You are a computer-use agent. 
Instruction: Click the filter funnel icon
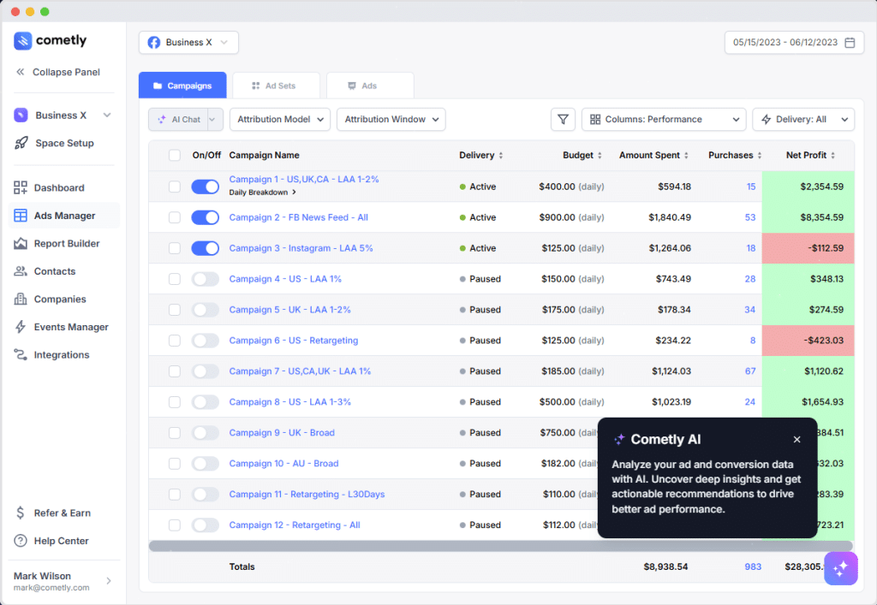tap(563, 120)
